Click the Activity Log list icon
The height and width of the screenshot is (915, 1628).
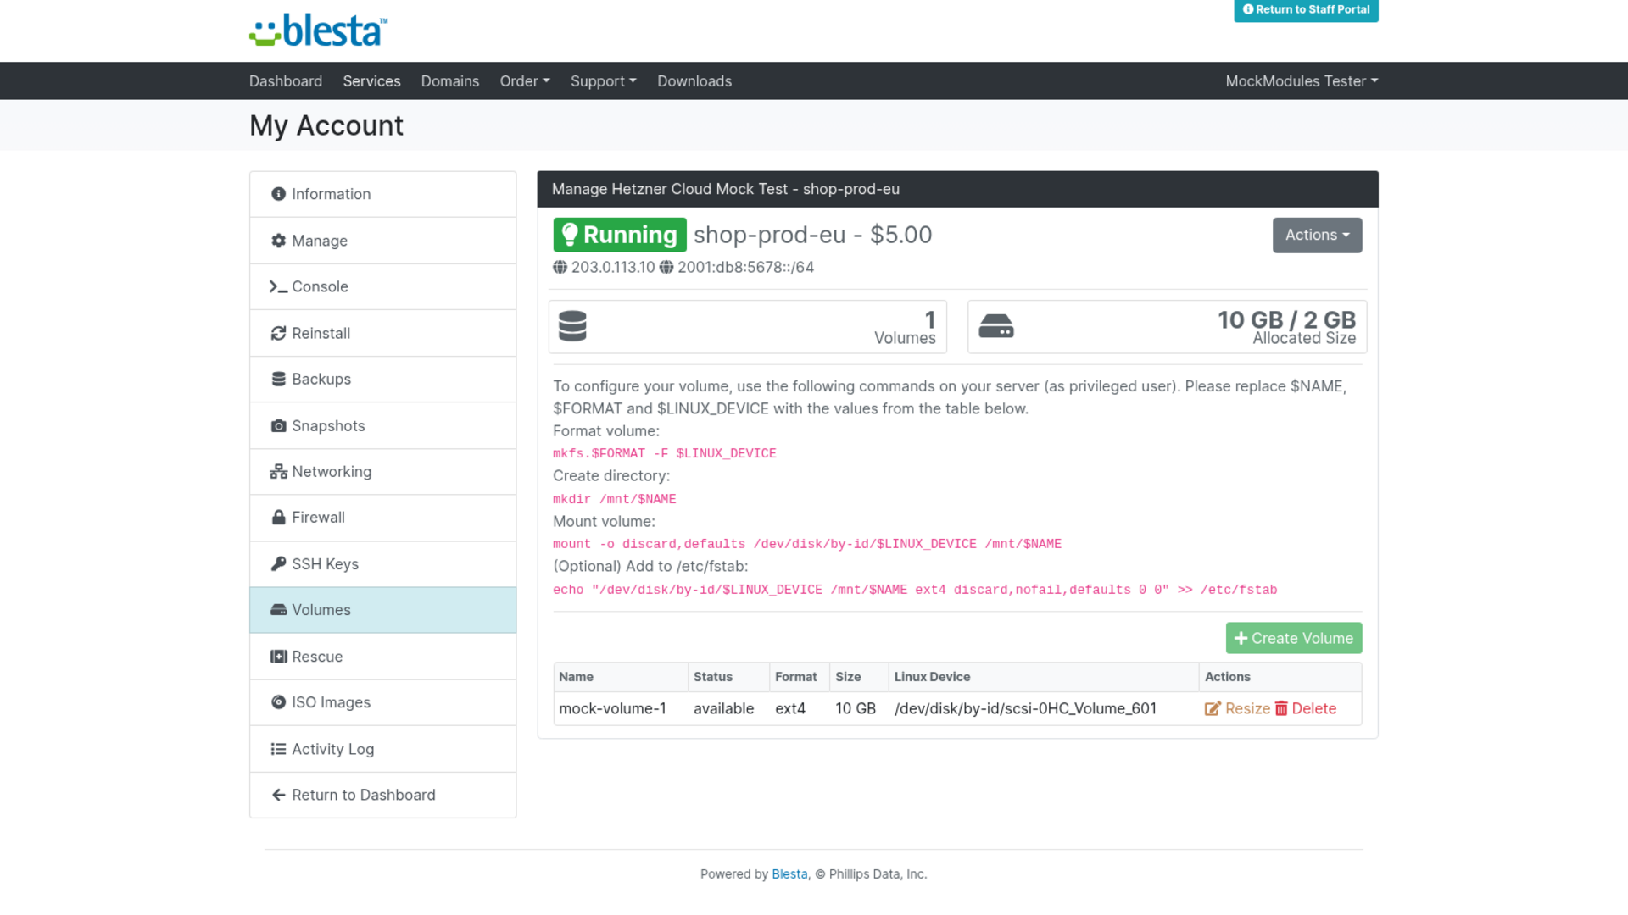pyautogui.click(x=278, y=749)
